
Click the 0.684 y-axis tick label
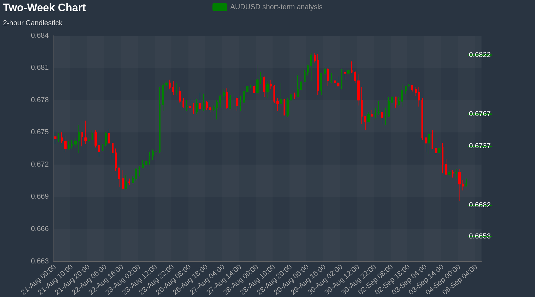coord(40,36)
